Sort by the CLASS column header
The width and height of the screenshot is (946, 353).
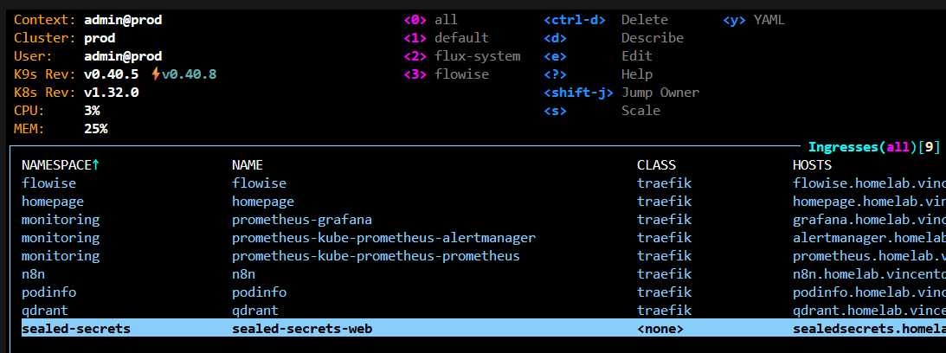[x=656, y=164]
